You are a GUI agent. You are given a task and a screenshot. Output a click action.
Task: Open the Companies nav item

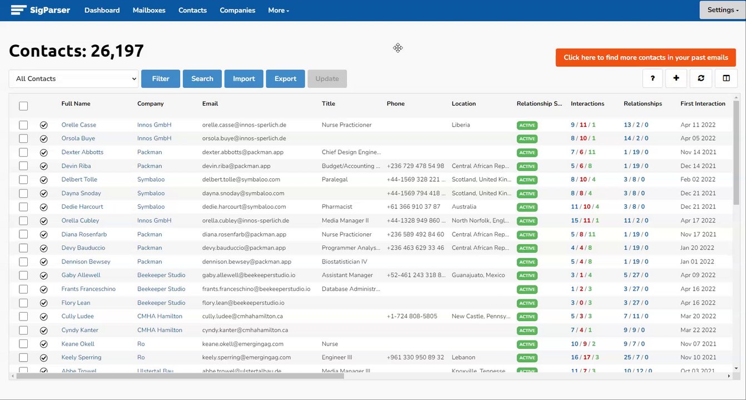[237, 10]
